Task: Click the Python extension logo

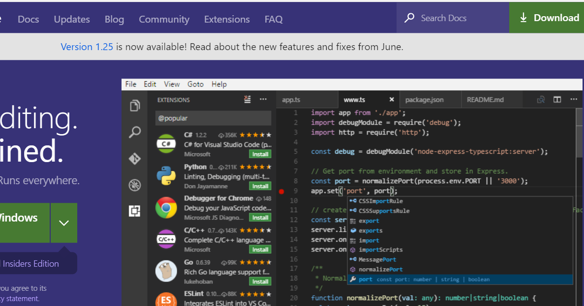Action: (x=166, y=175)
